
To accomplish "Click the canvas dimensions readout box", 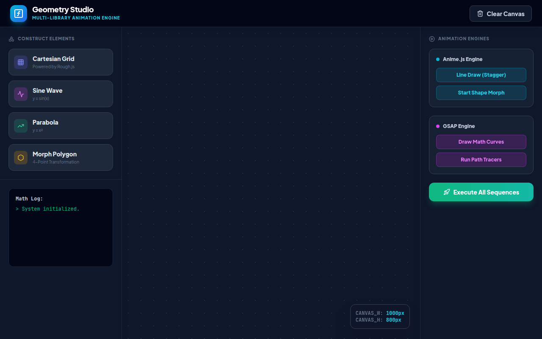I will pyautogui.click(x=380, y=317).
